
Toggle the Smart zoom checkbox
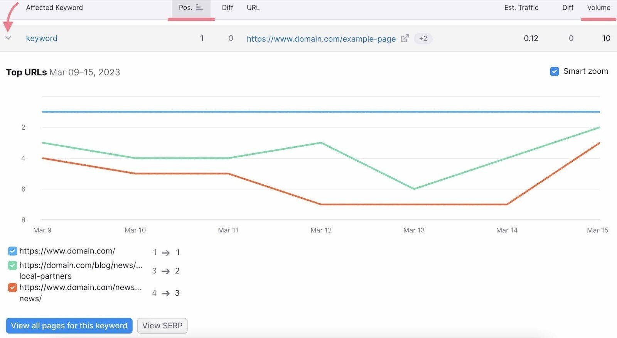[x=555, y=71]
